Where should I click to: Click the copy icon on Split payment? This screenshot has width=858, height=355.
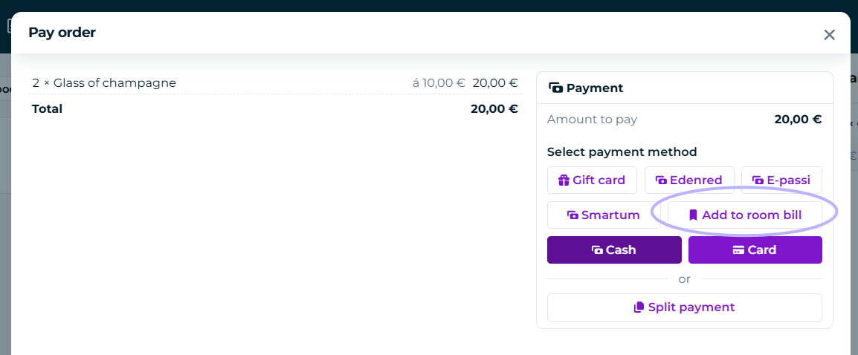639,307
